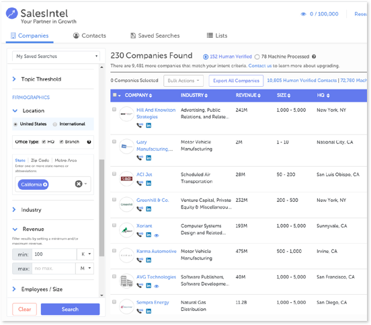The width and height of the screenshot is (371, 325).
Task: Toggle the Branch office type checkbox
Action: [x=61, y=142]
